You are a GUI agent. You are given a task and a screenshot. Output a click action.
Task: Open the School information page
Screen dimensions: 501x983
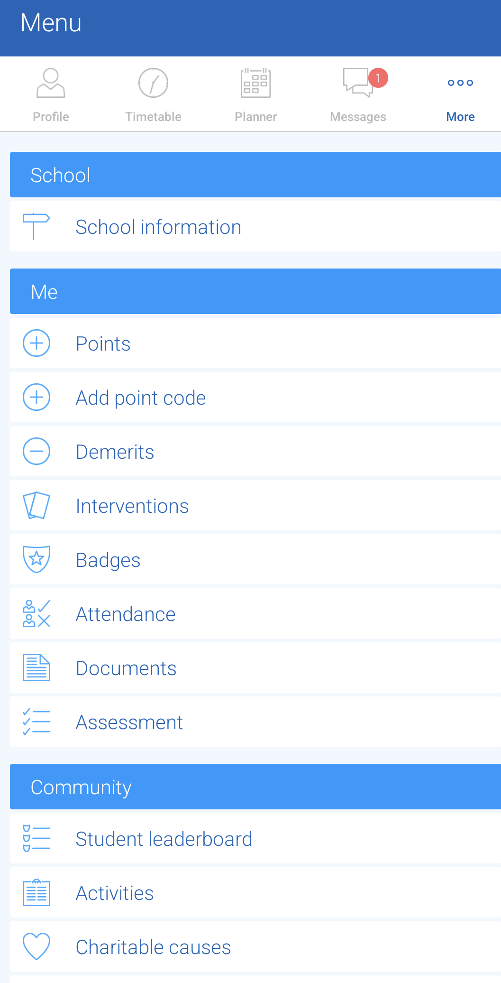[x=158, y=227]
